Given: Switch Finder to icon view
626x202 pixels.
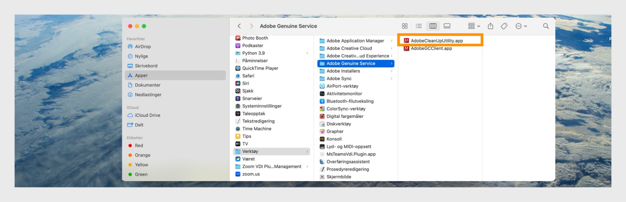Looking at the screenshot, I should tap(405, 26).
